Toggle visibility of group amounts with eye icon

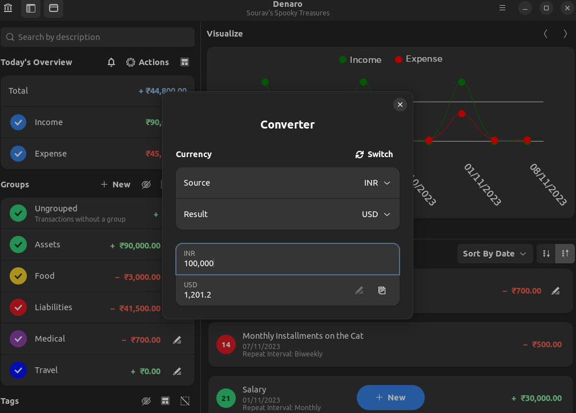[x=146, y=184]
